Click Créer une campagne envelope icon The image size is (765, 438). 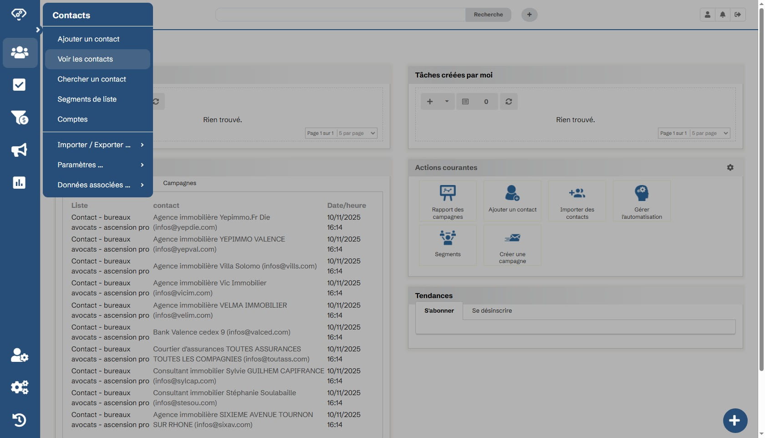[x=512, y=237]
